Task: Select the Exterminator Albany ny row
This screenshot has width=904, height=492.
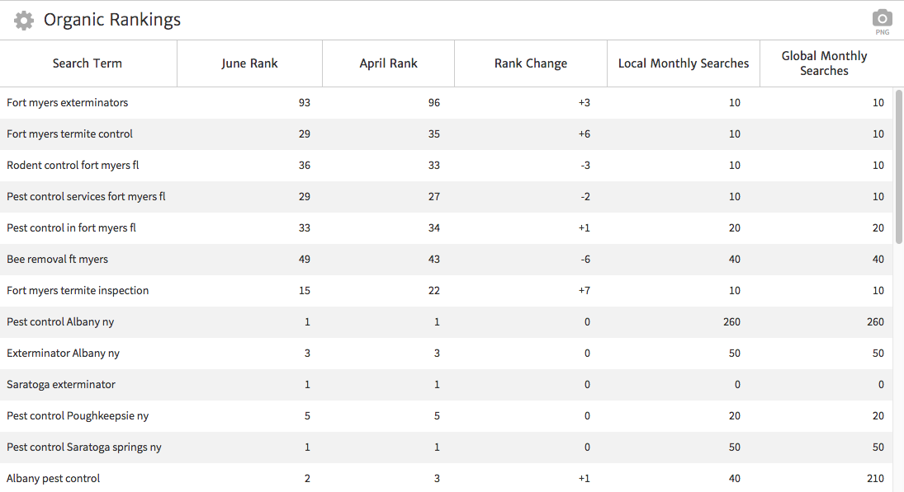Action: click(x=63, y=354)
